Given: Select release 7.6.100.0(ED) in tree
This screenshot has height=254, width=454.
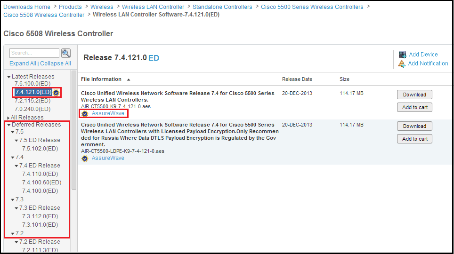Looking at the screenshot, I should coord(32,84).
